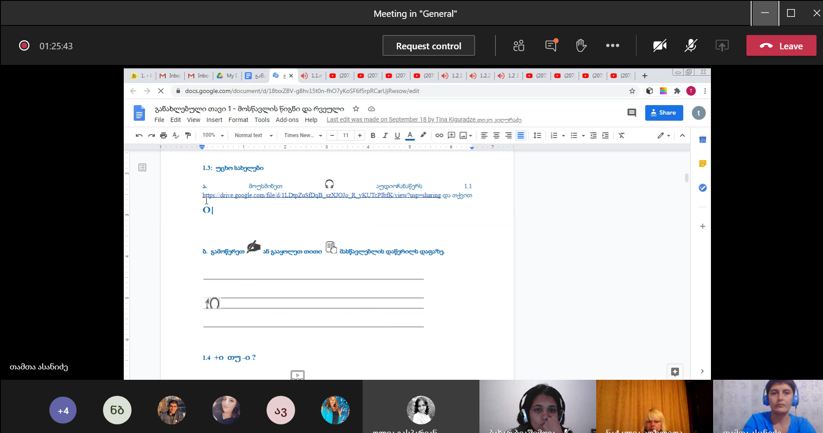Select left align

point(484,135)
